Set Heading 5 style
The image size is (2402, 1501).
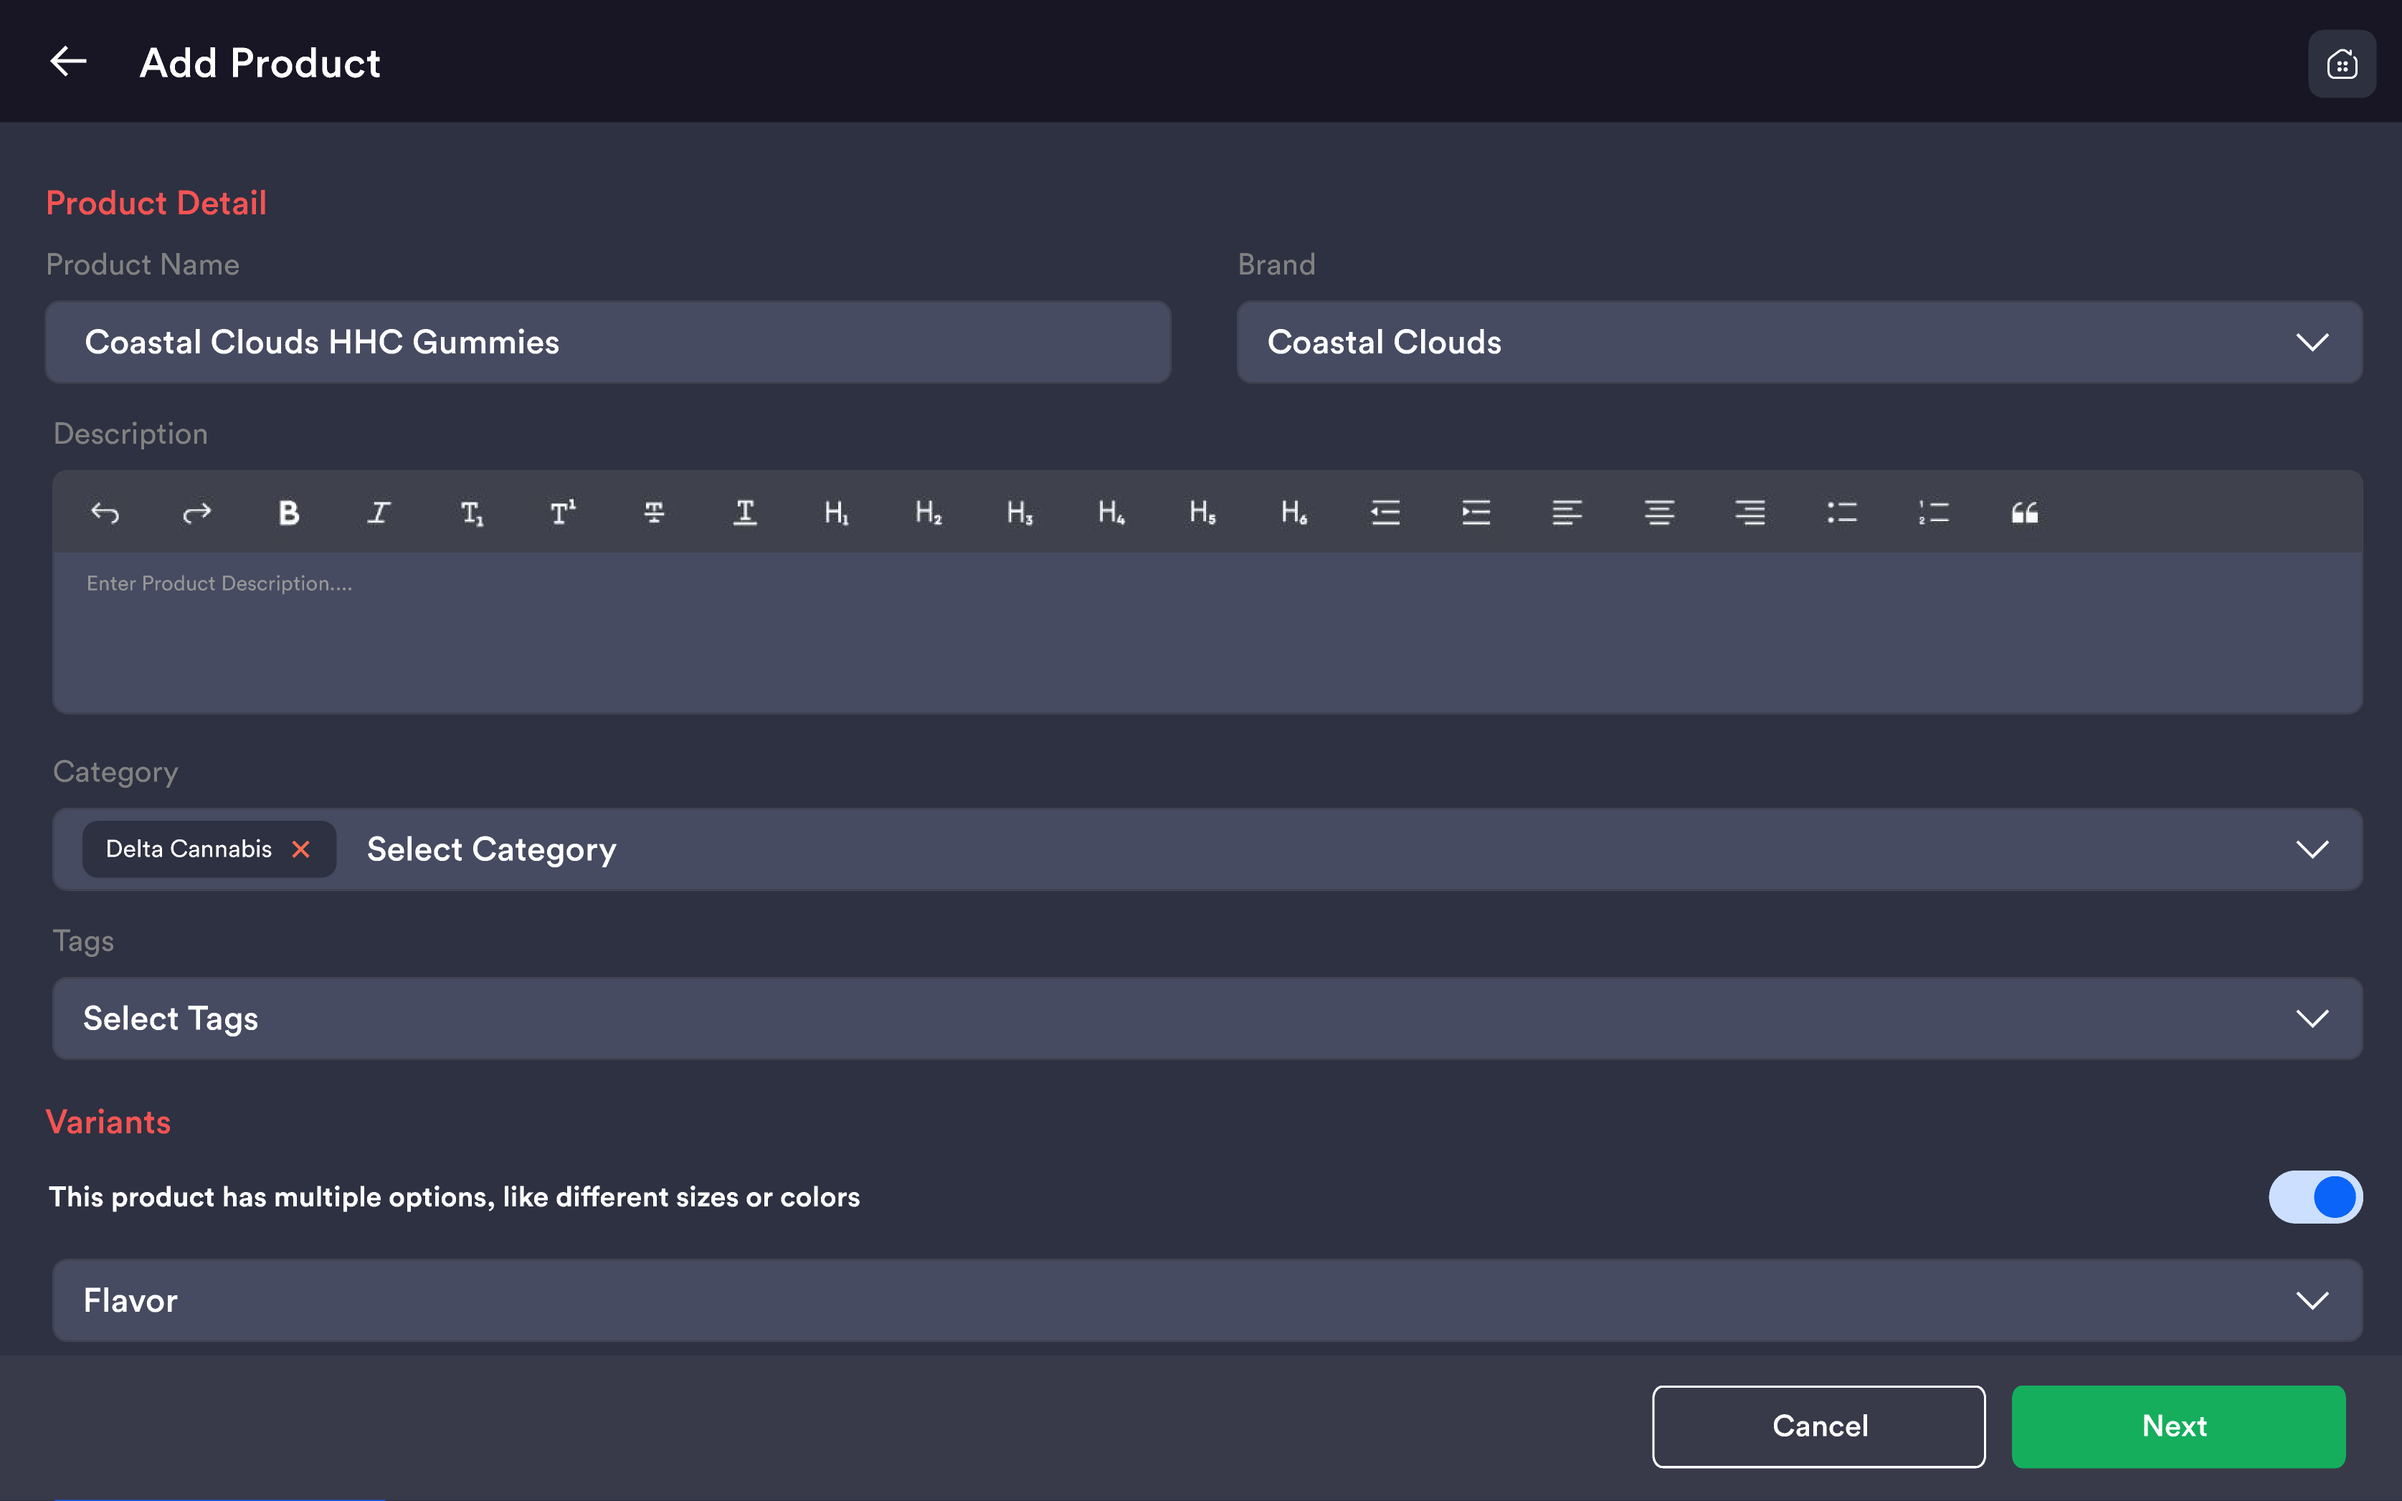(1202, 513)
